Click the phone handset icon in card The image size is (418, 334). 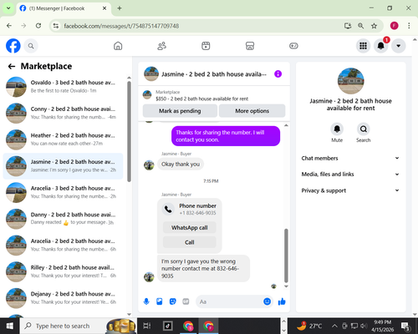tap(168, 210)
